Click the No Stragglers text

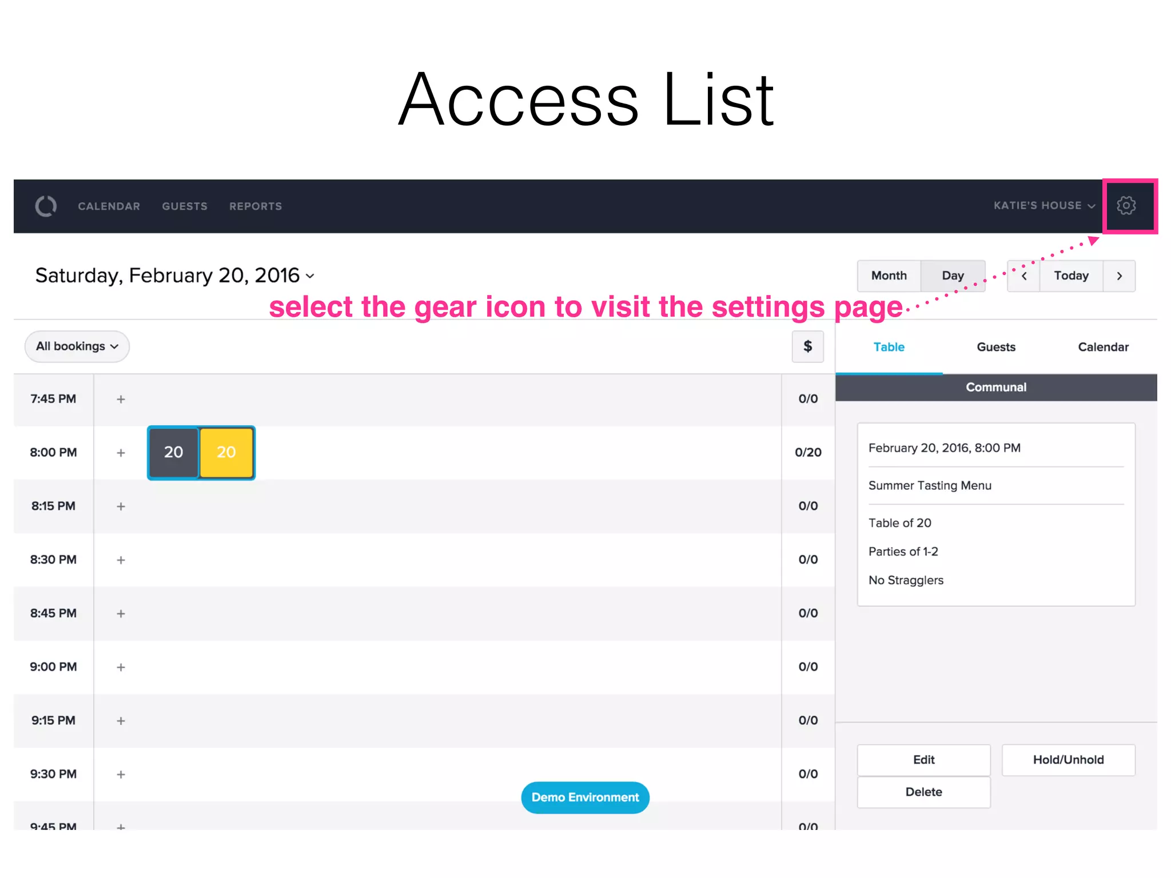[x=906, y=580]
